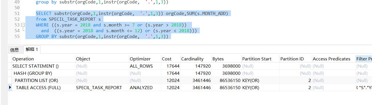
Task: Select the PARTITION LIST (OR) operation row
Action: (190, 80)
